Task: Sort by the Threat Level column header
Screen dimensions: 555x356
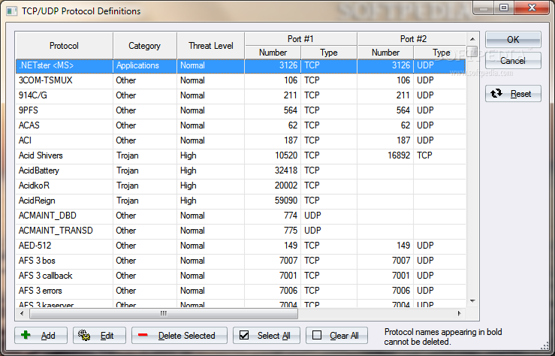Action: pos(210,46)
